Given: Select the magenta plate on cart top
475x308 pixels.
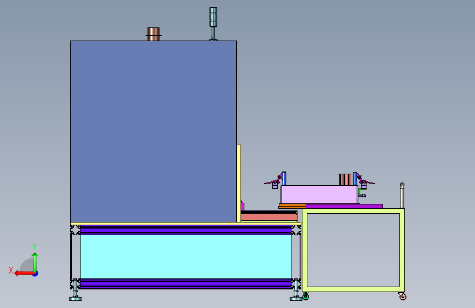Looking at the screenshot, I should pyautogui.click(x=345, y=206).
